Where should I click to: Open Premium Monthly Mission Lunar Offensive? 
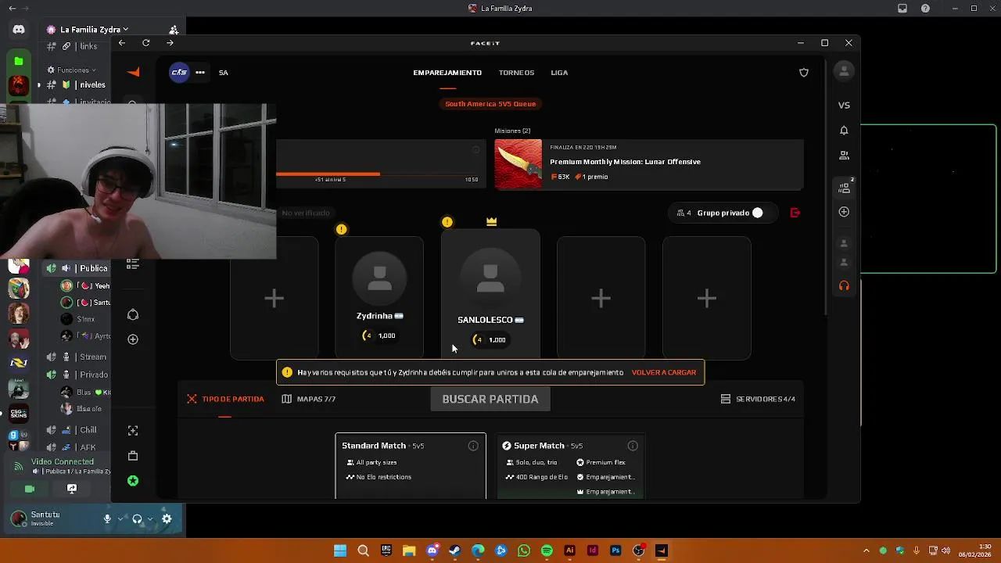tap(649, 164)
